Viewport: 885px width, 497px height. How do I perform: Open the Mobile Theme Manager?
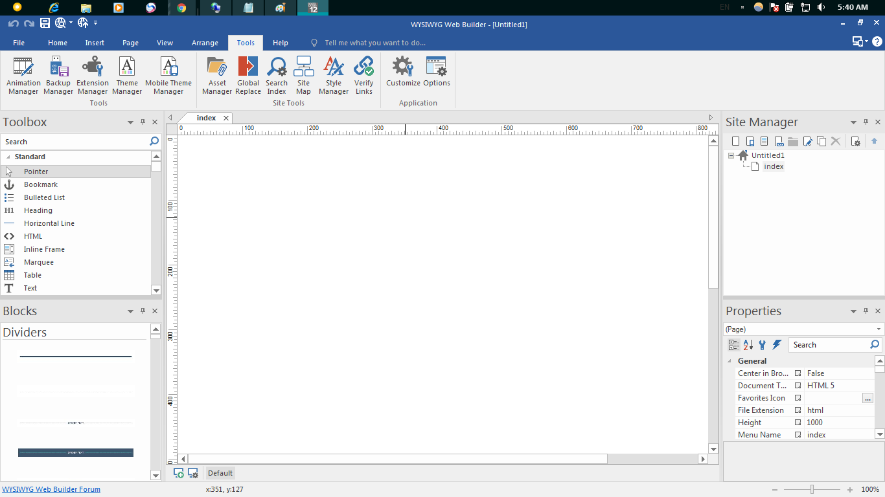(x=168, y=76)
